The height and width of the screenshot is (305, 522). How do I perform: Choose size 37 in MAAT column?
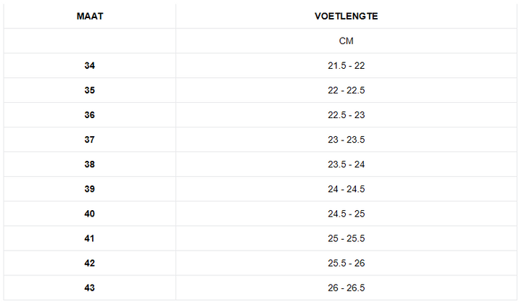90,139
